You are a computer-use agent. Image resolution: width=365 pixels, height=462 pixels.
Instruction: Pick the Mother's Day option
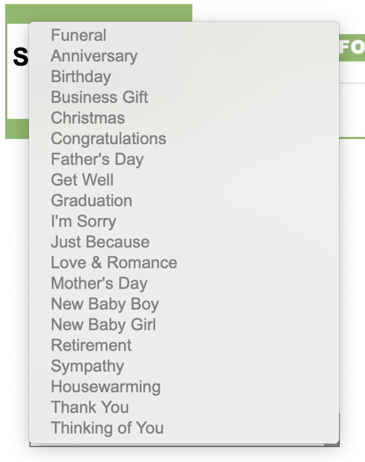click(x=99, y=284)
